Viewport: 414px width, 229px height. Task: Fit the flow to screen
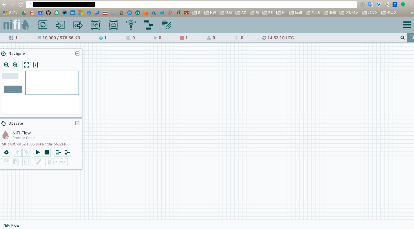pos(27,65)
